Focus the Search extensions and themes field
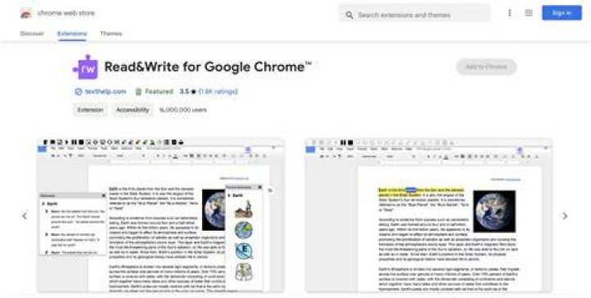Image resolution: width=591 pixels, height=298 pixels. [415, 15]
